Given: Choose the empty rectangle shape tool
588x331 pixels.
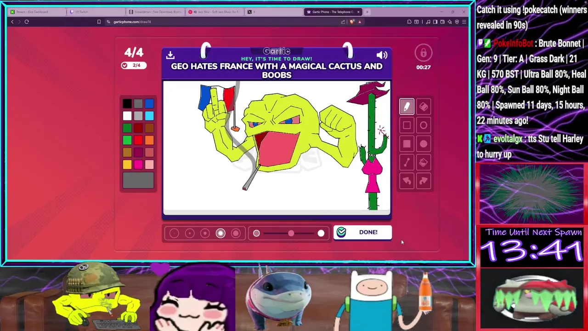Looking at the screenshot, I should [407, 125].
